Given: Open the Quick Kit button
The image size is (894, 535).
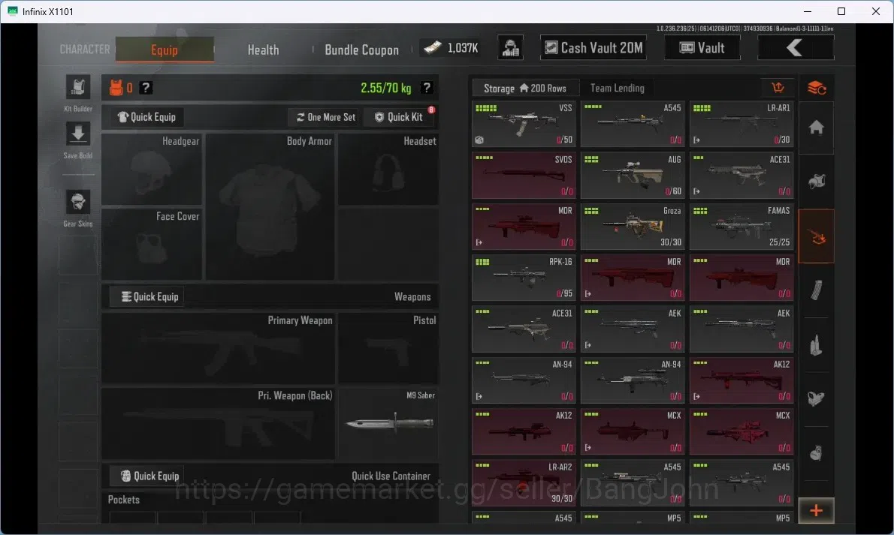Looking at the screenshot, I should click(x=399, y=117).
